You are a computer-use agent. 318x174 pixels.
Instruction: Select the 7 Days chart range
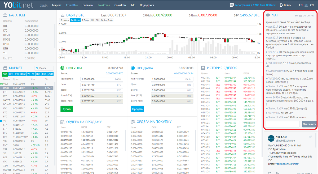(85, 20)
